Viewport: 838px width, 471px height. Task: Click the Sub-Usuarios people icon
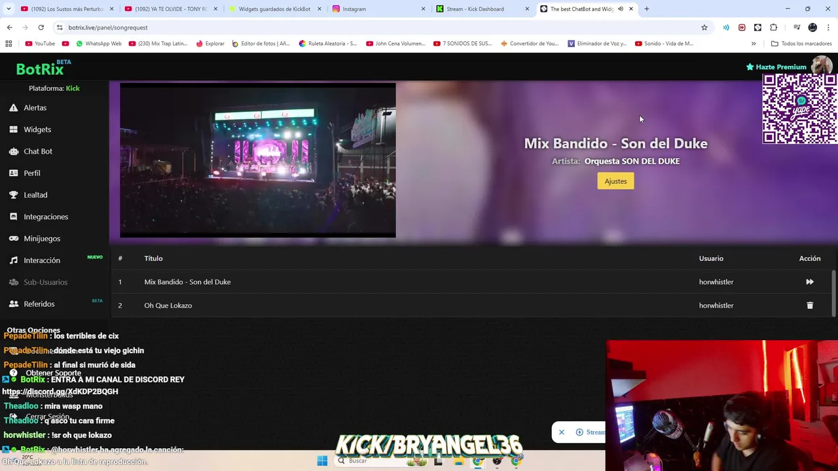coord(13,282)
